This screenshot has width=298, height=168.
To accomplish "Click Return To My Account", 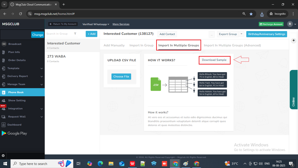I will pos(63,24).
